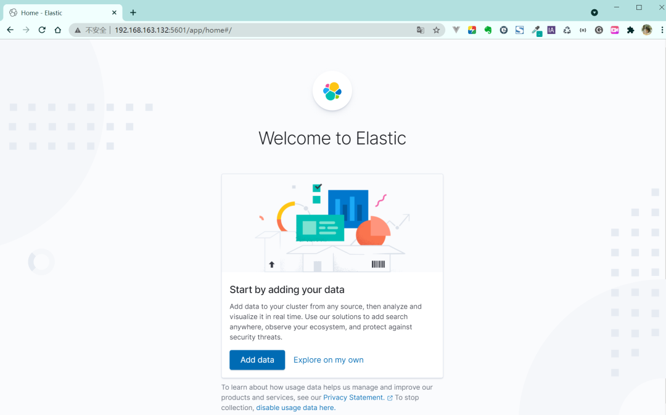
Task: Open the Privacy Statement link
Action: click(x=353, y=398)
